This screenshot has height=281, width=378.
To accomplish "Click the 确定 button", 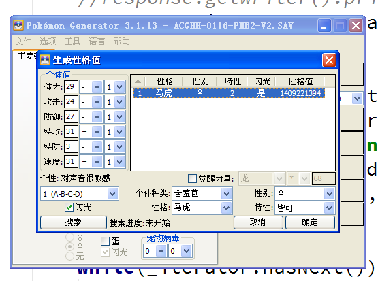I will 310,222.
